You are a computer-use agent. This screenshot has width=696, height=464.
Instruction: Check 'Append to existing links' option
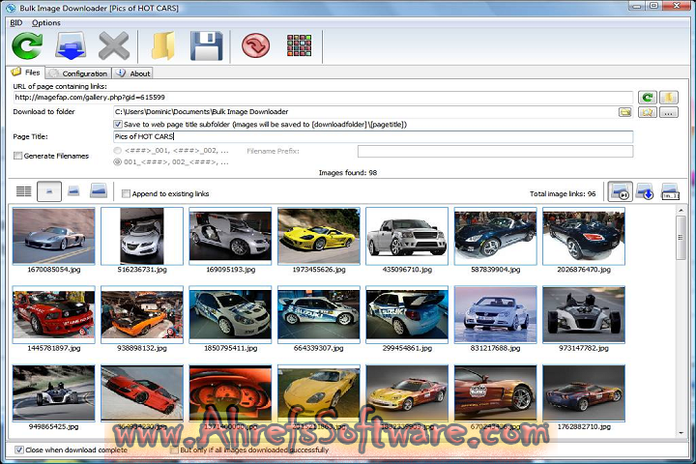click(x=127, y=193)
